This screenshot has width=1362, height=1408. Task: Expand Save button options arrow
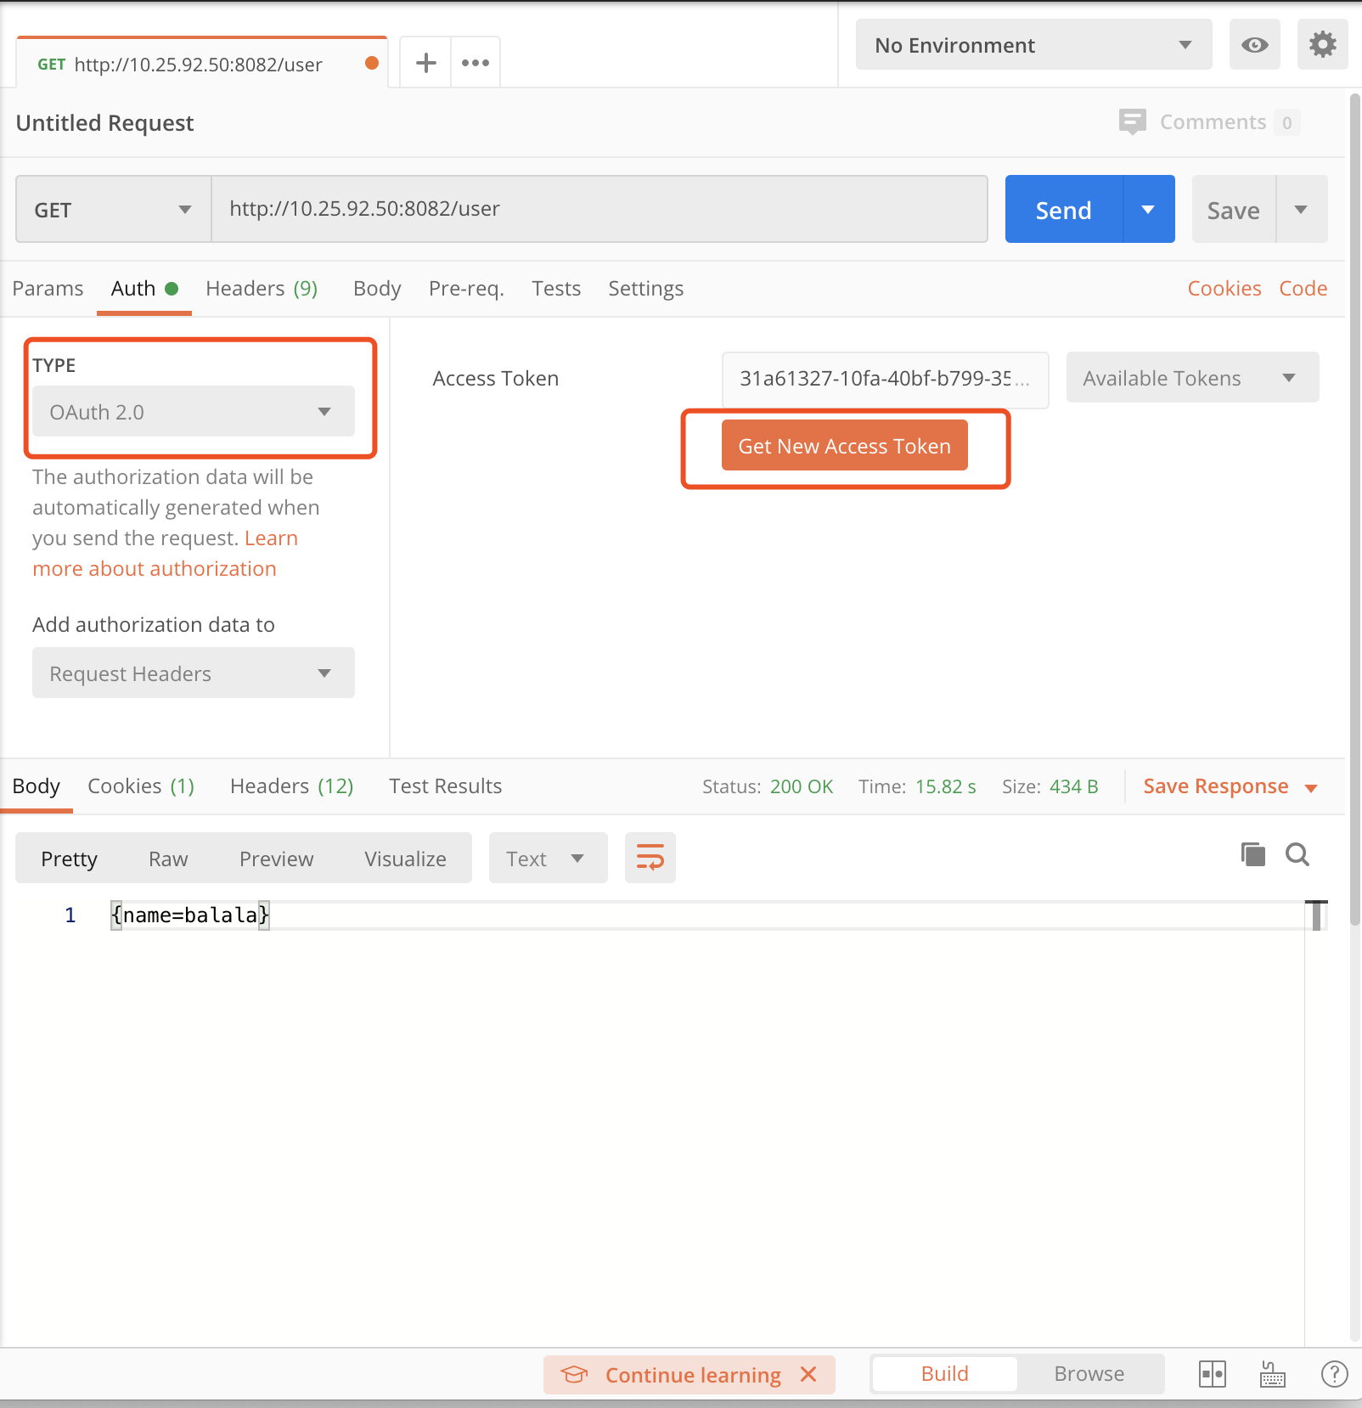(1301, 210)
